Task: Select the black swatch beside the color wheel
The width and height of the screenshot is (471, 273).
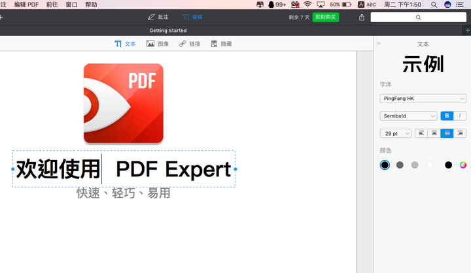Action: pyautogui.click(x=449, y=165)
